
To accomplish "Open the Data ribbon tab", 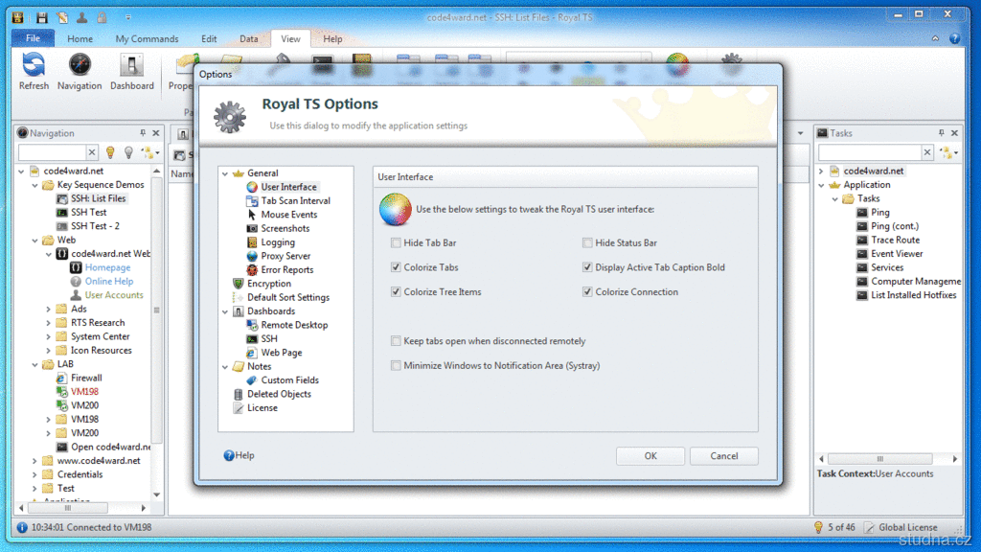I will coord(248,38).
